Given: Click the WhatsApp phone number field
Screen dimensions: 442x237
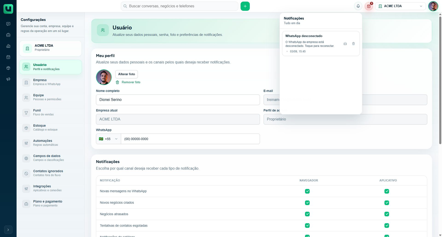Looking at the screenshot, I should click(x=190, y=139).
